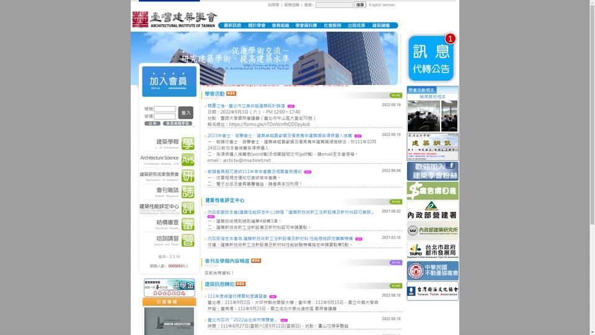Viewport: 595px width, 335px height.
Task: Focus the 帳號 account input field
Action: click(165, 109)
